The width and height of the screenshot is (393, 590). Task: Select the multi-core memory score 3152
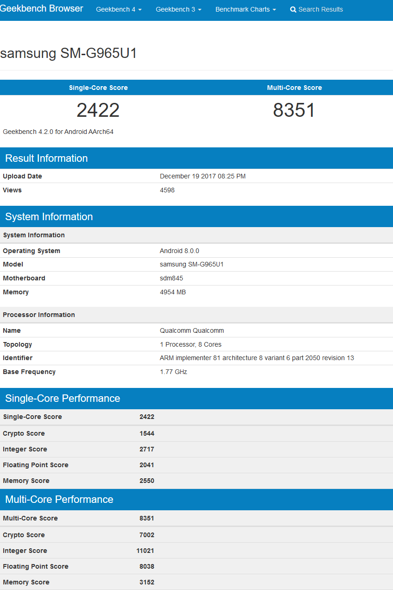pyautogui.click(x=147, y=582)
